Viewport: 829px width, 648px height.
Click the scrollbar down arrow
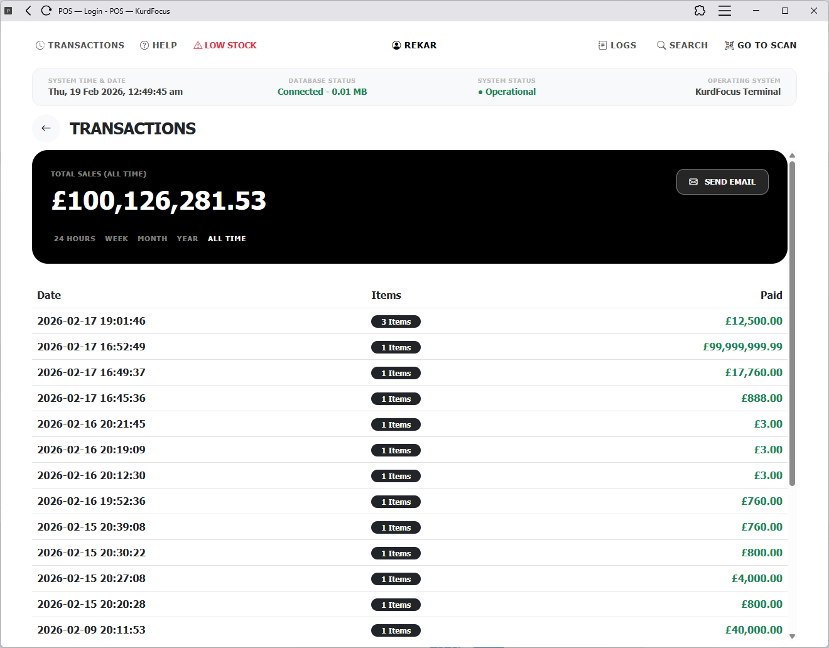point(792,636)
